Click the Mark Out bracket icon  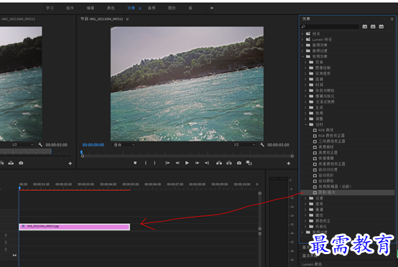coord(154,163)
